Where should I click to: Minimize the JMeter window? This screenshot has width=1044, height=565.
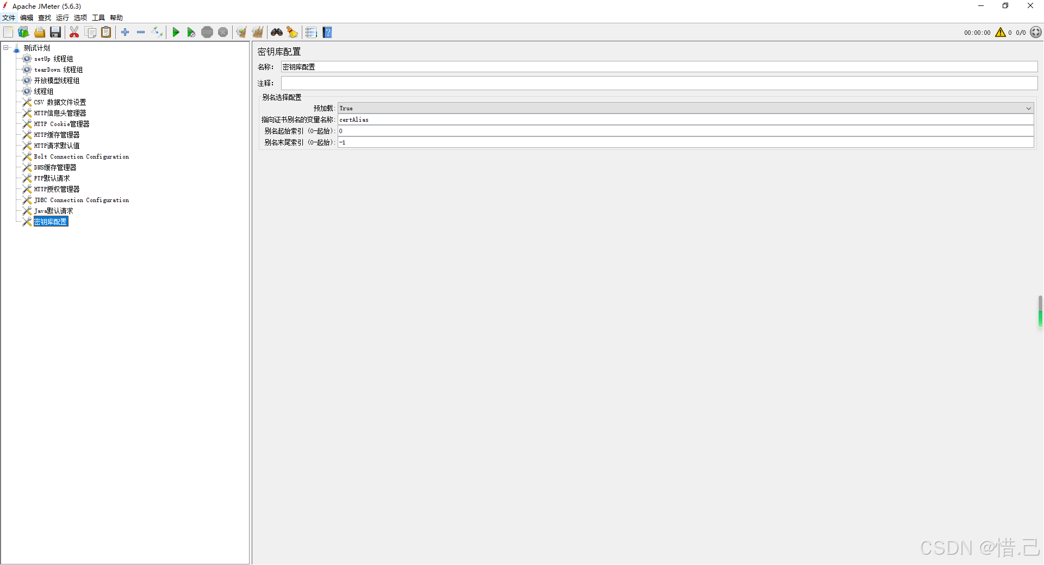pyautogui.click(x=981, y=6)
